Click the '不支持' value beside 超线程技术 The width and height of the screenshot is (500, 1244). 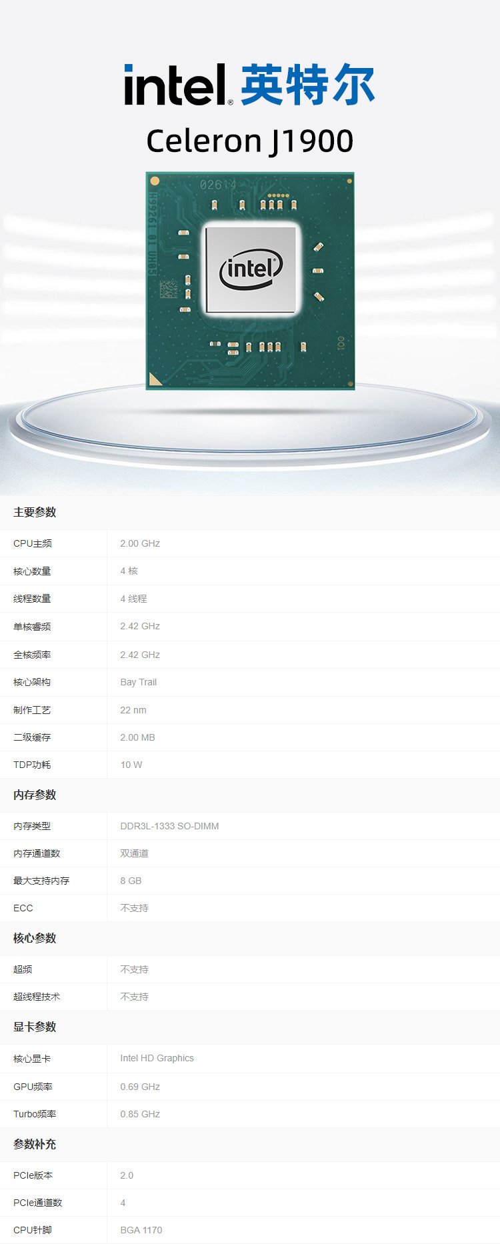pos(134,997)
